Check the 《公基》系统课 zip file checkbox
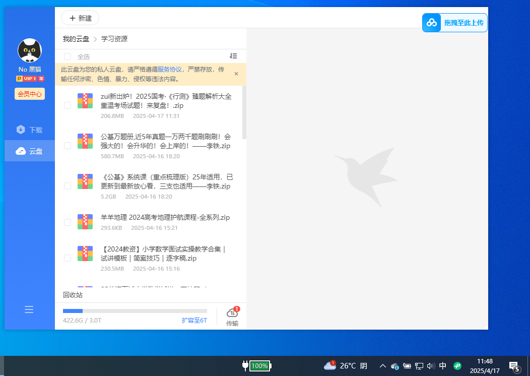This screenshot has width=530, height=376. click(x=68, y=186)
